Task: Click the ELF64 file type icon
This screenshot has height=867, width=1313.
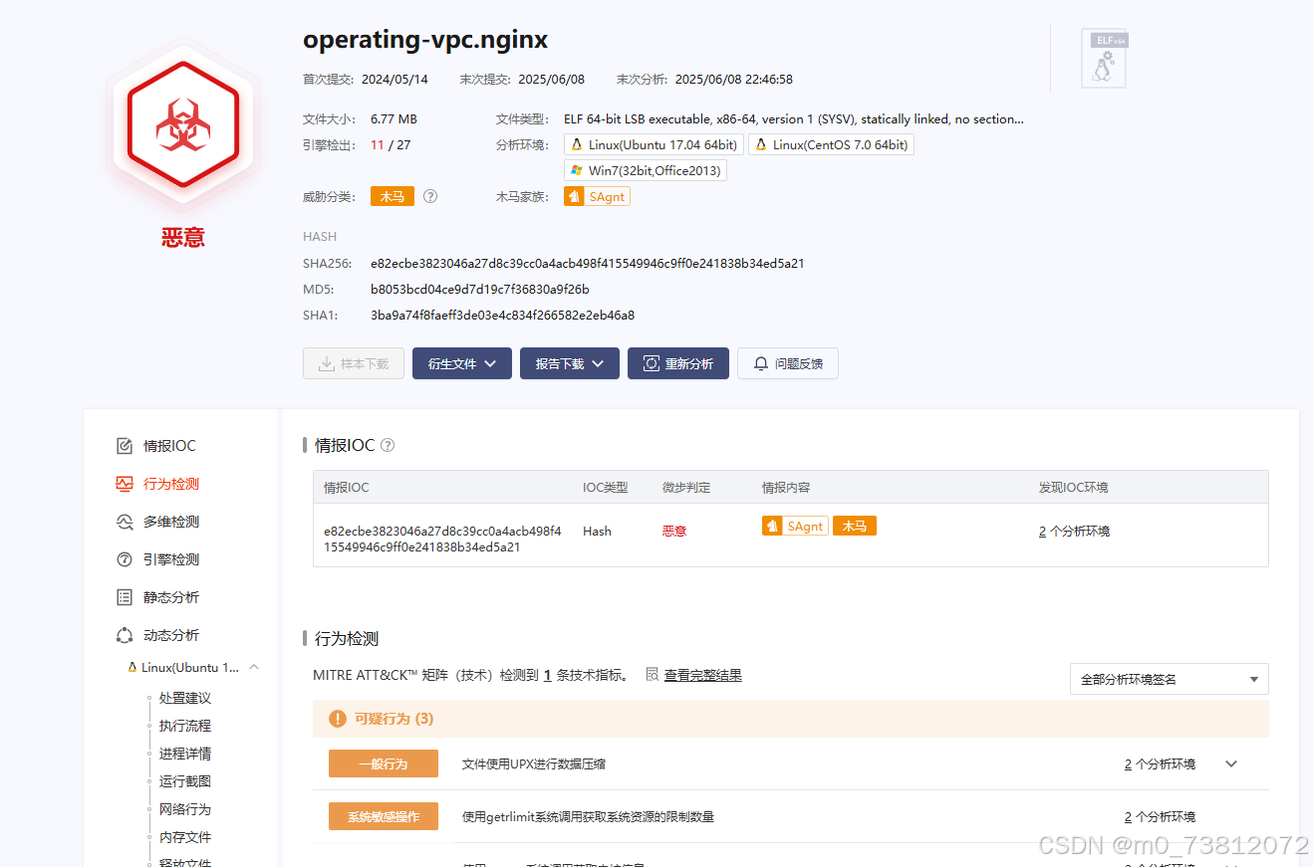Action: coord(1104,59)
